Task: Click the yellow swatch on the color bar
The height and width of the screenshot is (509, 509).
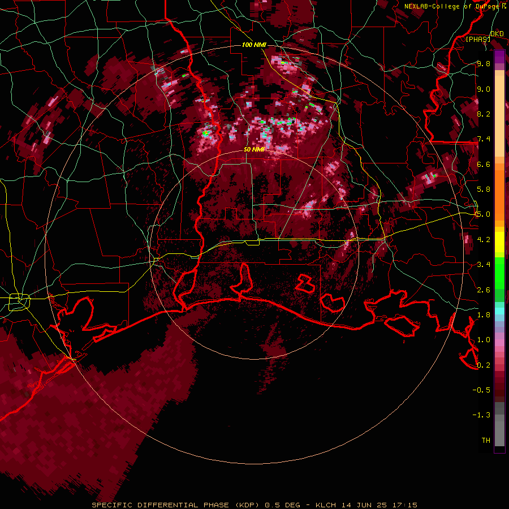Action: tap(499, 242)
